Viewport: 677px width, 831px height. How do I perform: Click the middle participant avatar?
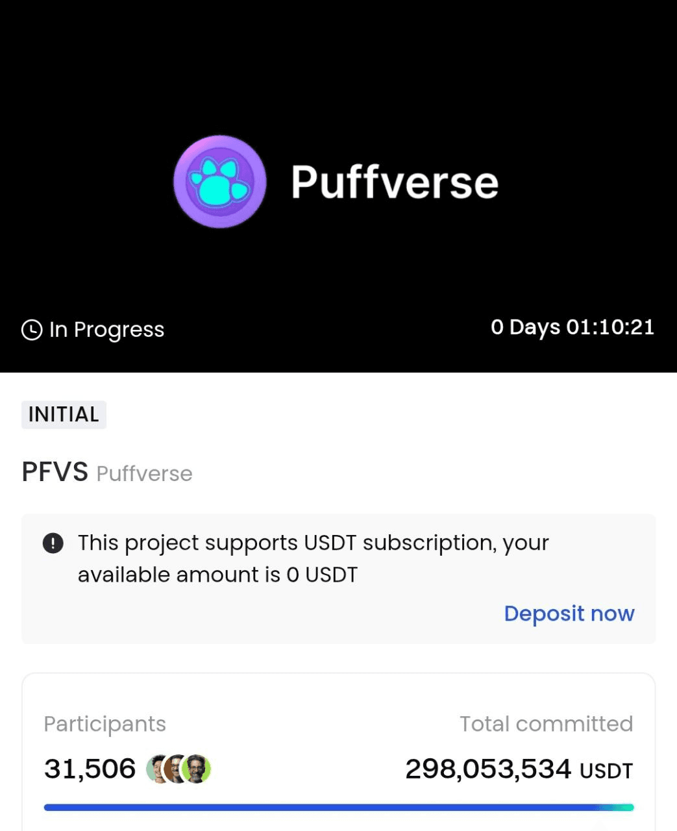click(x=176, y=769)
